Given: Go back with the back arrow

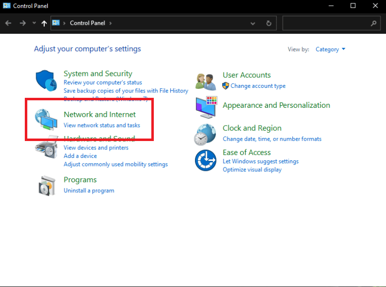Looking at the screenshot, I should click(8, 23).
